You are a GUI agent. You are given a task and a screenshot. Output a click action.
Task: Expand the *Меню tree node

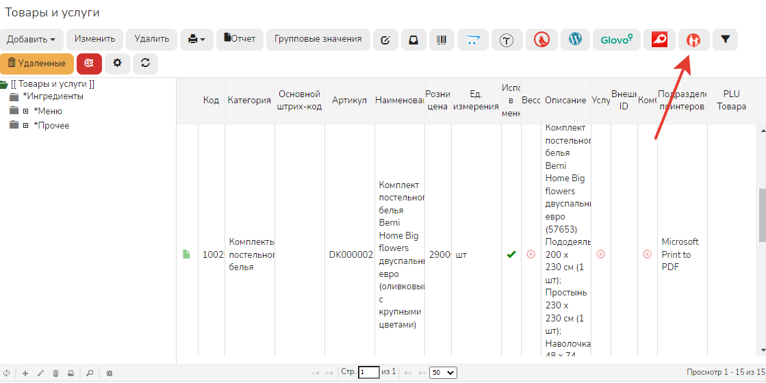[25, 111]
